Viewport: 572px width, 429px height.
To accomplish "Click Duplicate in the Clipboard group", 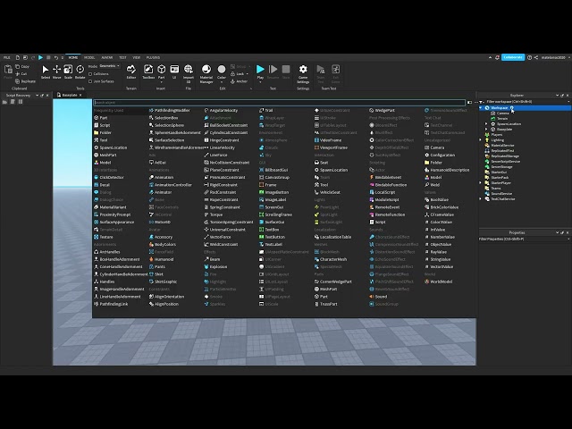I will 26,81.
